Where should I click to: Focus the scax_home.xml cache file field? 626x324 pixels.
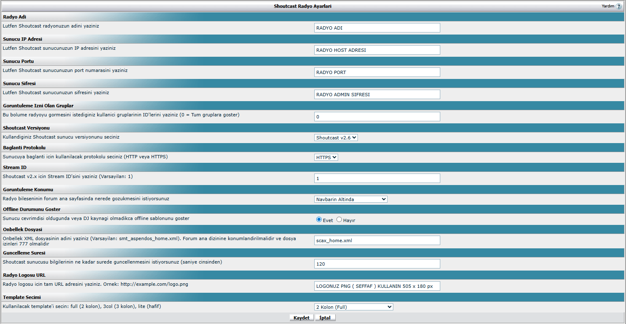click(x=377, y=241)
